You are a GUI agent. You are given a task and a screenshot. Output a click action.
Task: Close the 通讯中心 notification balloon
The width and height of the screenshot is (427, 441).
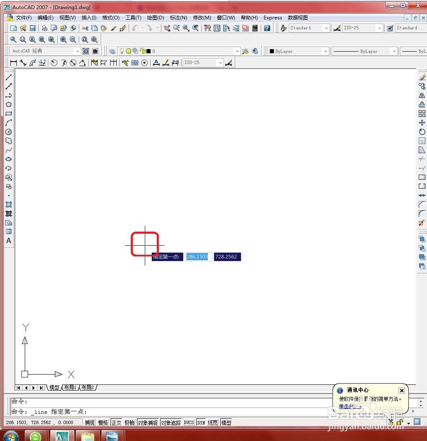click(x=402, y=390)
